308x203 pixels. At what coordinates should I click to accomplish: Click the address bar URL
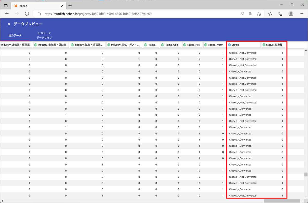(98, 14)
